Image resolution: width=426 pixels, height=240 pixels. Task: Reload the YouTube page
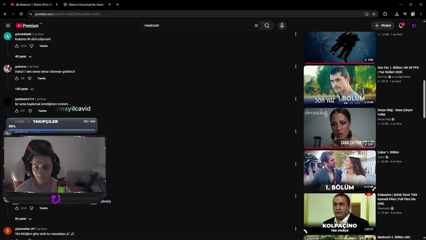[21, 14]
